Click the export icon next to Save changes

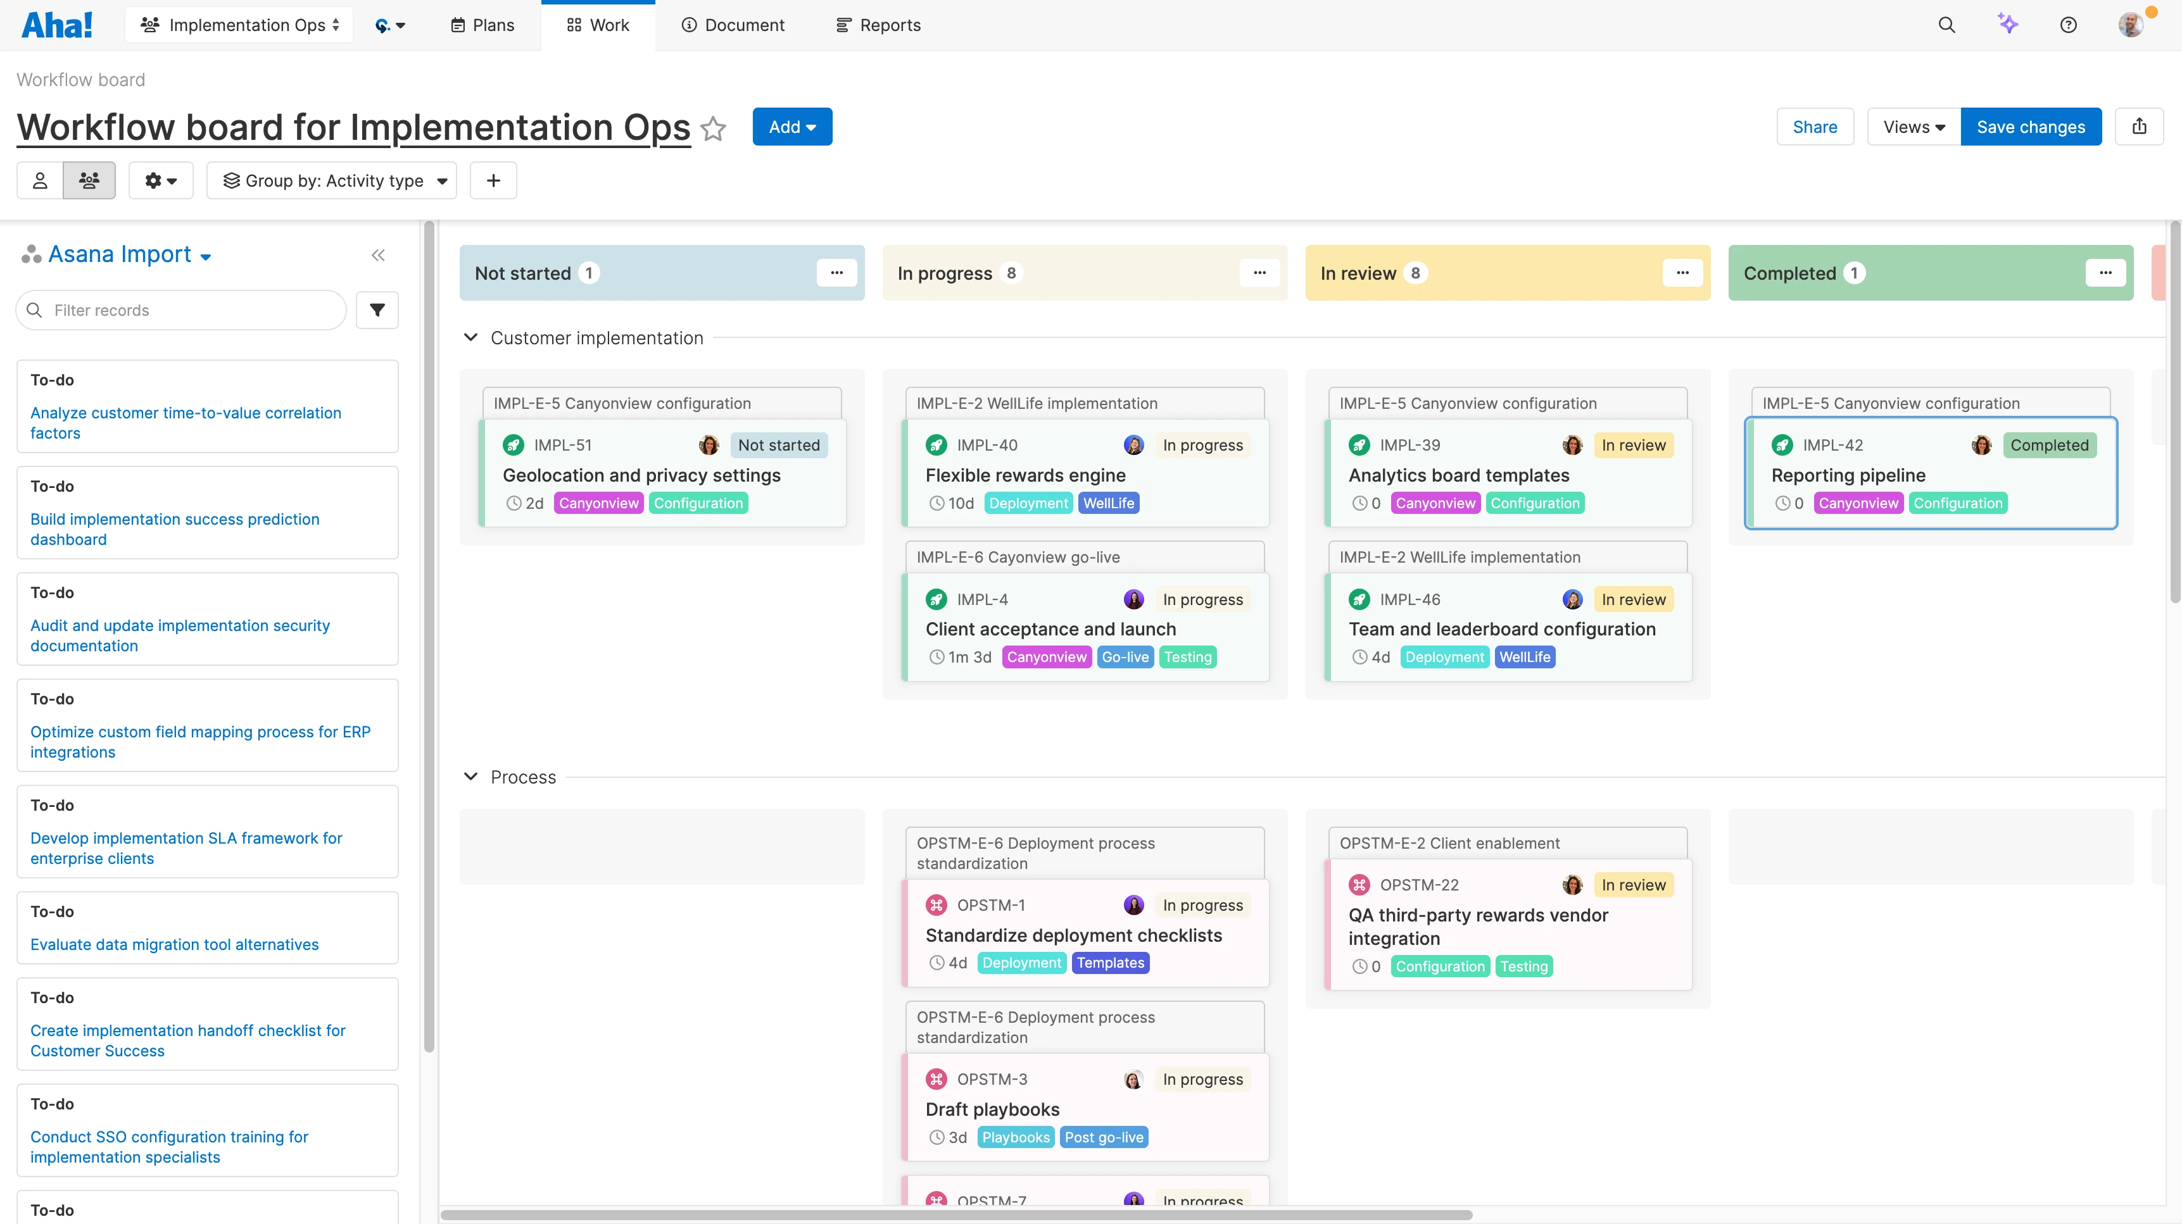[x=2140, y=126]
